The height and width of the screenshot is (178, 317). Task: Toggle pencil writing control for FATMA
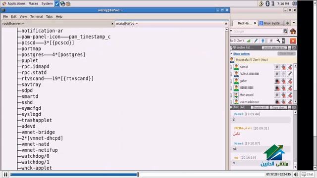290,74
